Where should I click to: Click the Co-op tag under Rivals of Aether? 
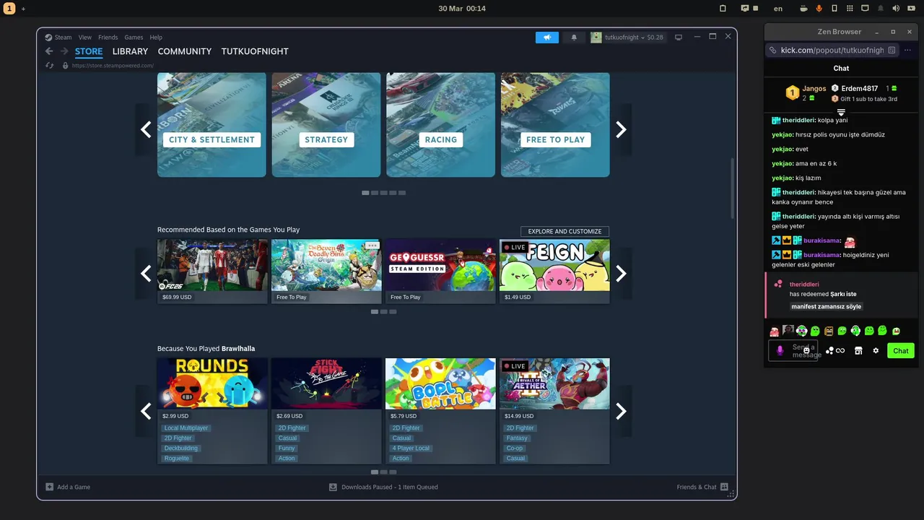[x=515, y=448]
